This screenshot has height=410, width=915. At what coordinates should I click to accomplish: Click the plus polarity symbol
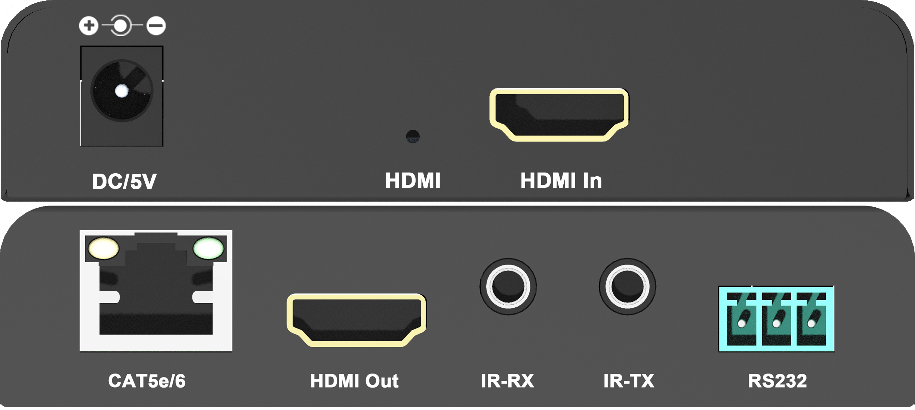tap(89, 26)
